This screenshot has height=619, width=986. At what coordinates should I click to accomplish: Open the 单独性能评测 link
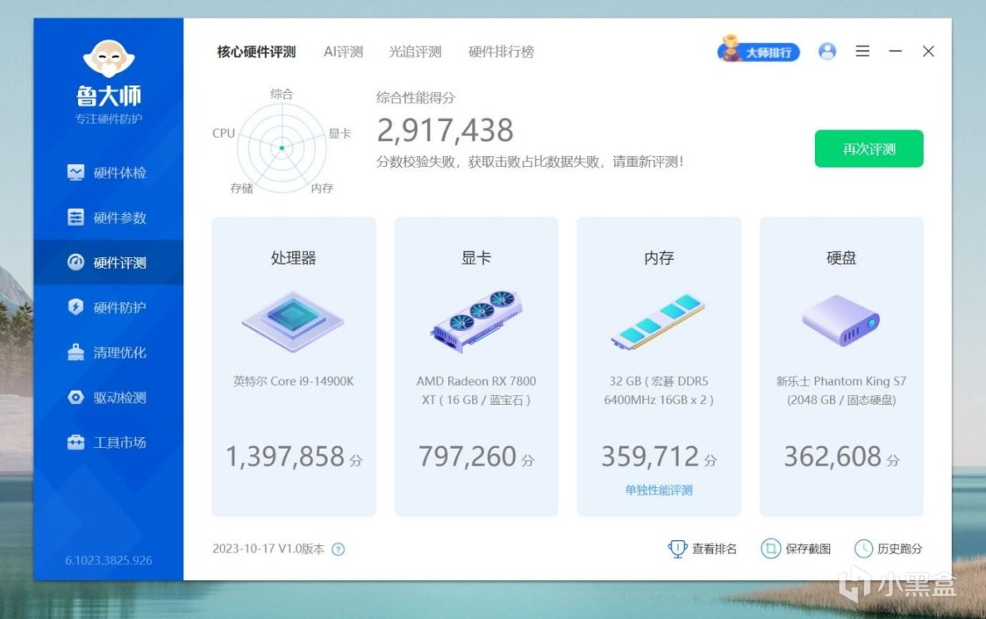coord(659,490)
